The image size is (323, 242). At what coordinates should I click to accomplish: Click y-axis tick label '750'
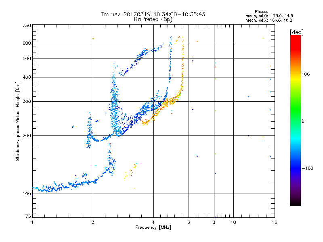click(27, 25)
